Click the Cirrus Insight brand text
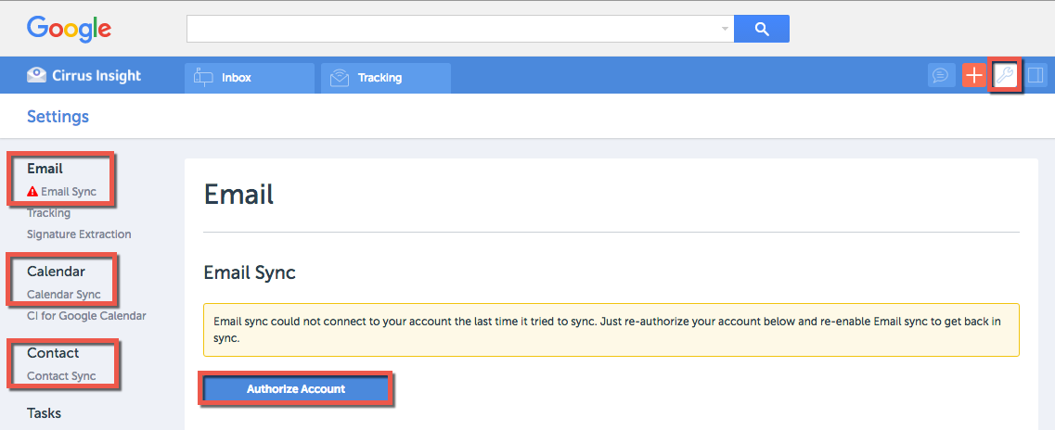1055x430 pixels. [x=96, y=75]
